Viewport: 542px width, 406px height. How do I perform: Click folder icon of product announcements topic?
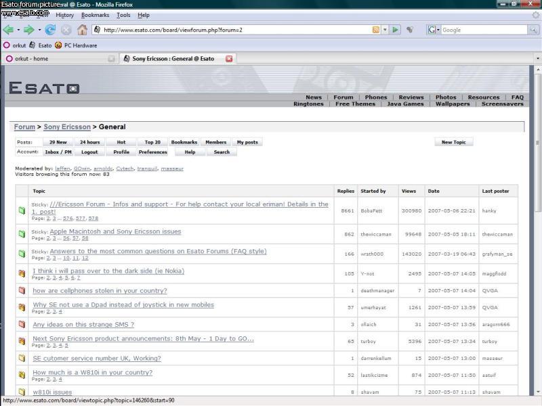point(22,341)
